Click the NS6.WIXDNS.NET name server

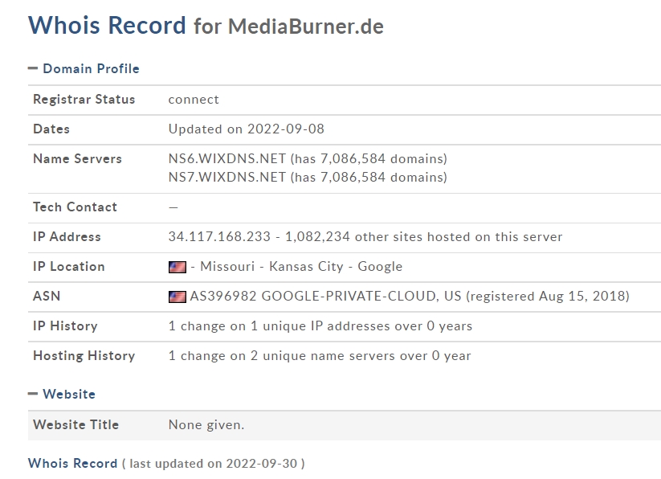[226, 159]
